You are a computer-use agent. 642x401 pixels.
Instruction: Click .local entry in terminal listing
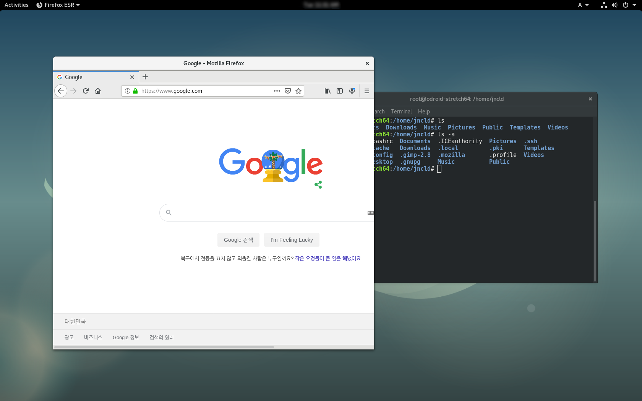pyautogui.click(x=448, y=148)
